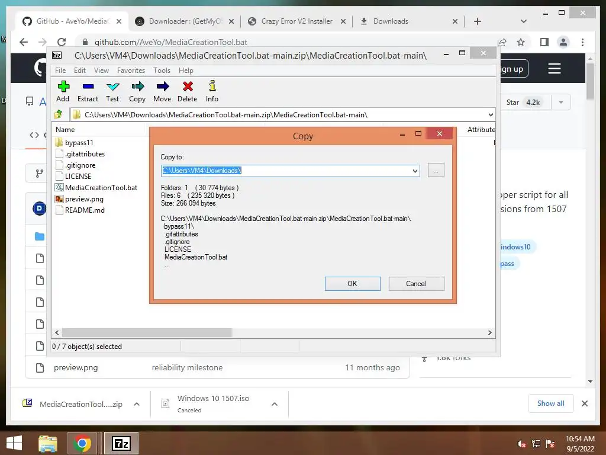Run the Test archive toolbar icon
This screenshot has height=455, width=606.
(112, 91)
